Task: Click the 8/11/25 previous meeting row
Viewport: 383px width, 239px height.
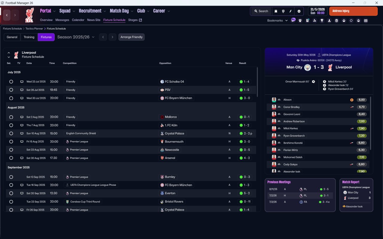Action: pos(300,189)
